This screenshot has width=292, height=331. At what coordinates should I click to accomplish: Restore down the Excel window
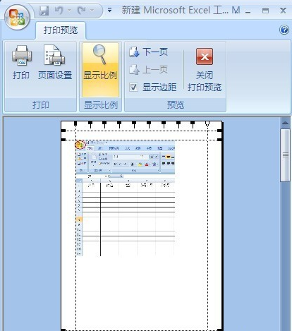click(265, 11)
